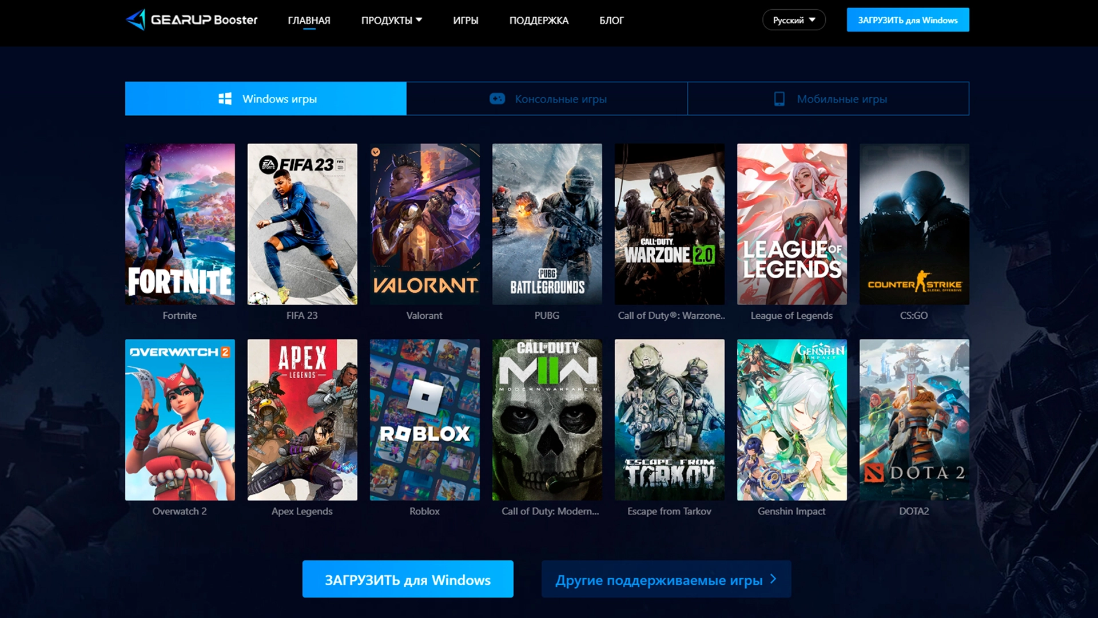Viewport: 1098px width, 618px height.
Task: Select the Valorant game thumbnail
Action: click(x=424, y=224)
